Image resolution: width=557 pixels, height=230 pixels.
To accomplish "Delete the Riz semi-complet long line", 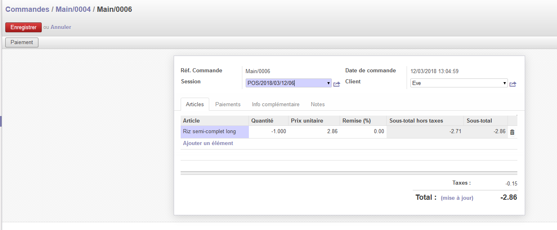I will tap(512, 132).
